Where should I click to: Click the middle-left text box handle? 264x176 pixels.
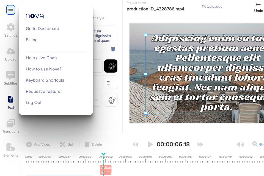(146, 74)
